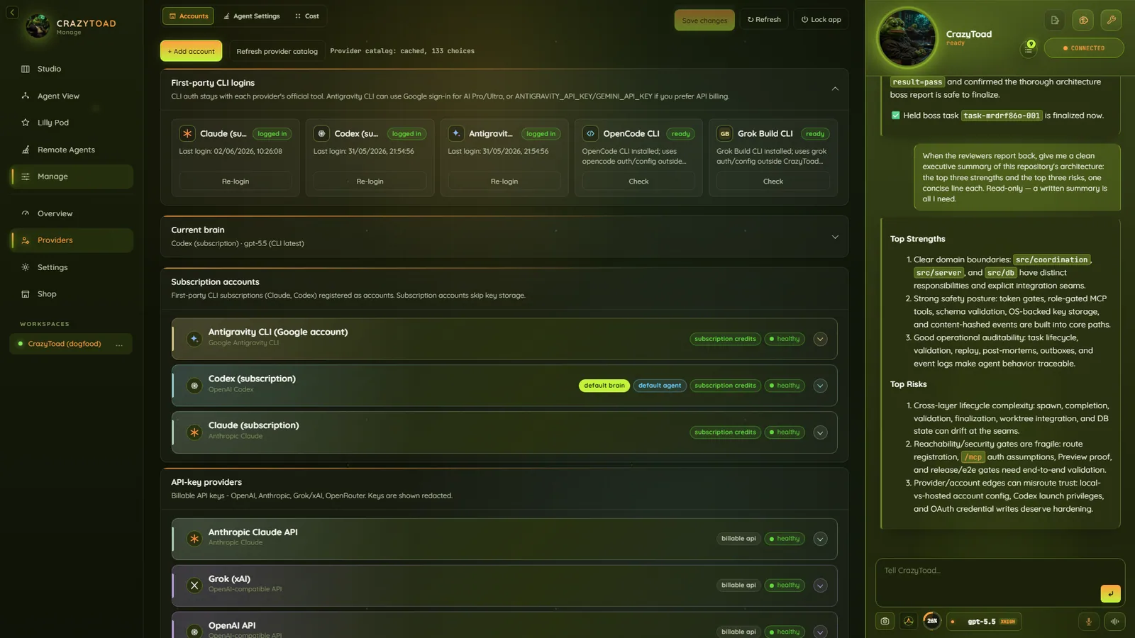
Task: Click the Codex (subscription) row icon
Action: (194, 386)
